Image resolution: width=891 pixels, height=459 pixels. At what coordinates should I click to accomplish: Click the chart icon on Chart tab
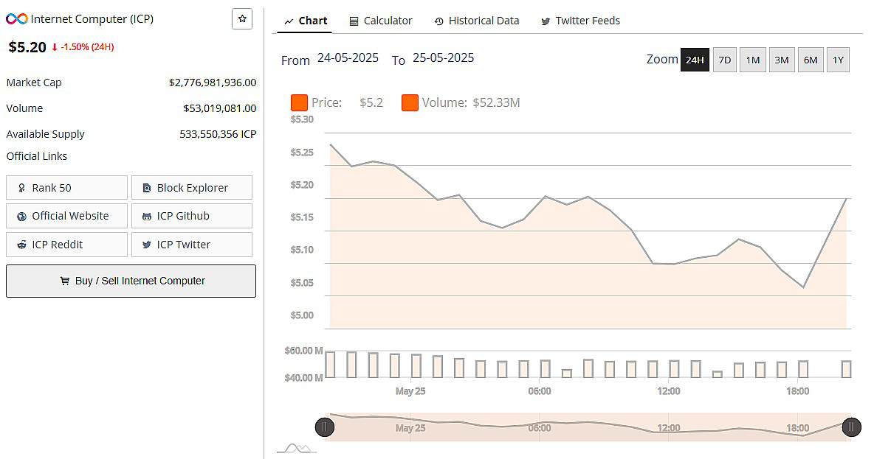pyautogui.click(x=289, y=21)
